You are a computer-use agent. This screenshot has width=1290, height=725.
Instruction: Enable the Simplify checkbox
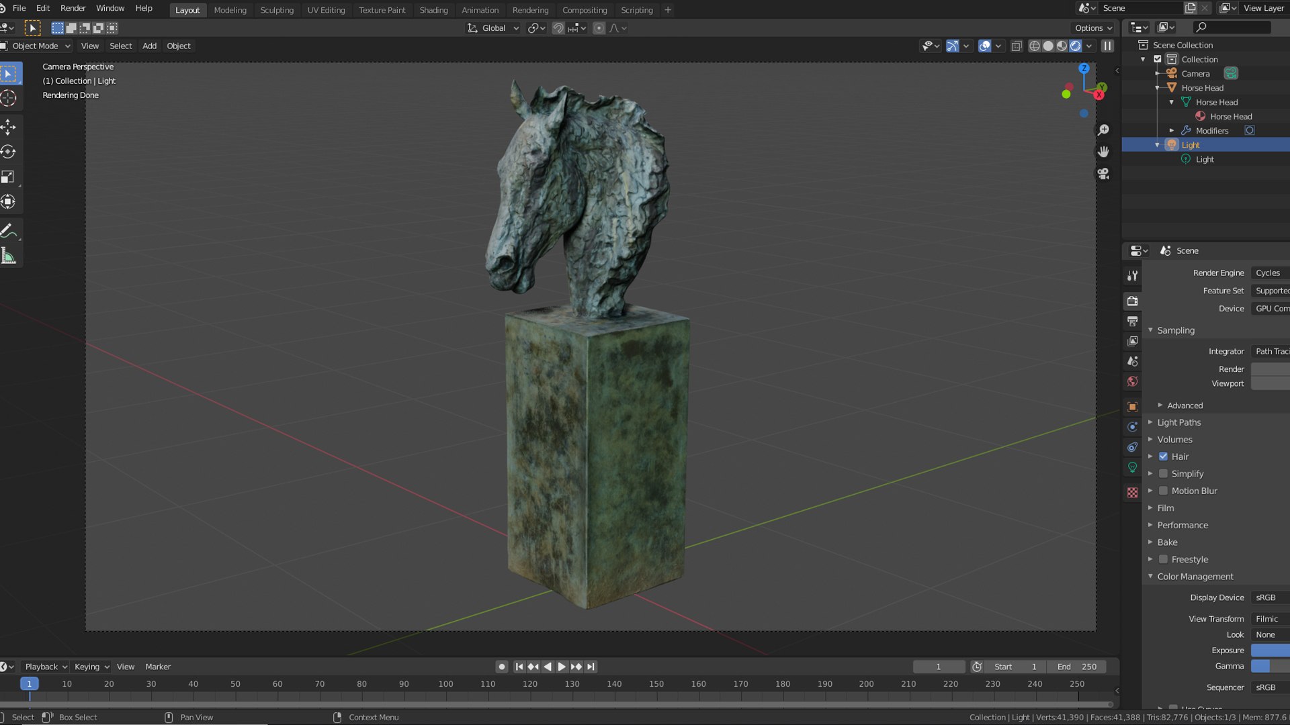pyautogui.click(x=1164, y=474)
